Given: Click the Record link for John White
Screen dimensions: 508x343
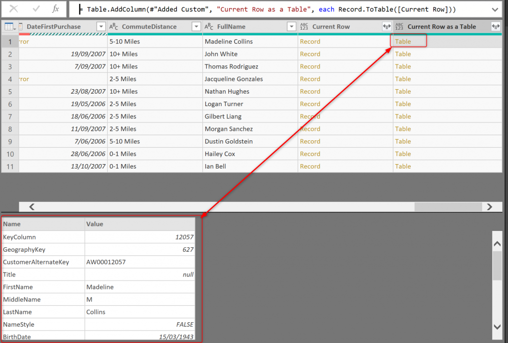Looking at the screenshot, I should [x=310, y=54].
